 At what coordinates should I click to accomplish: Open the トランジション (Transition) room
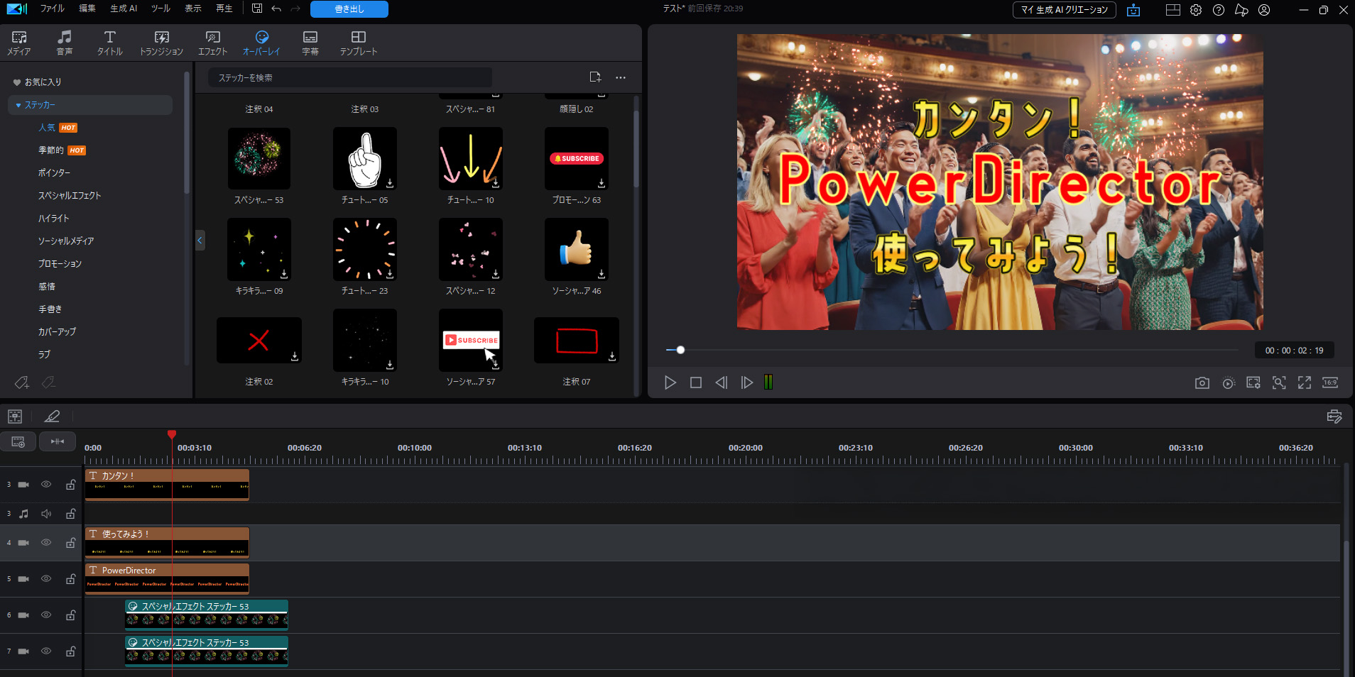161,43
